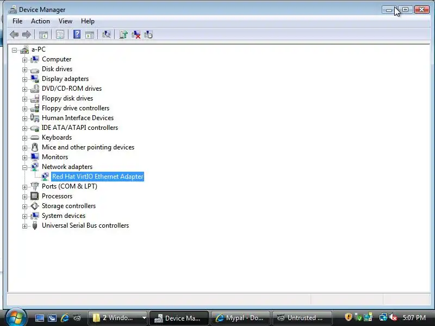Minimize the Device Manager window

pyautogui.click(x=389, y=10)
